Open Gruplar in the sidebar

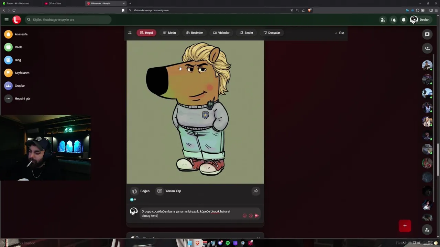15,86
